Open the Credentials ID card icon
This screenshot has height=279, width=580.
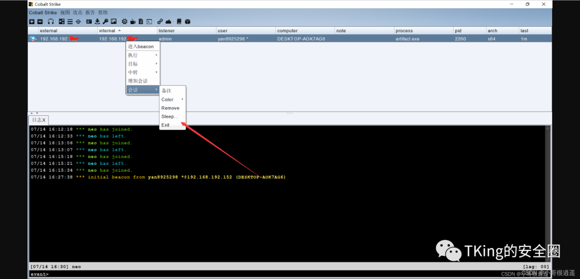(x=89, y=22)
